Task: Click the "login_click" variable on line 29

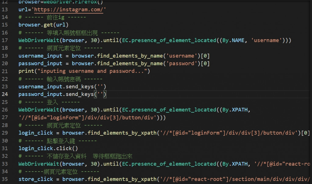Action: (36, 133)
